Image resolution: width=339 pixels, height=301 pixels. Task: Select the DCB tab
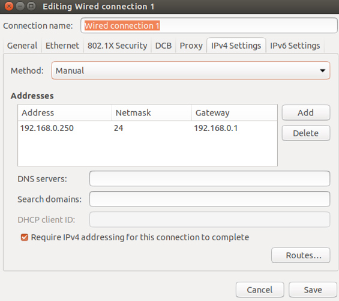(x=163, y=46)
